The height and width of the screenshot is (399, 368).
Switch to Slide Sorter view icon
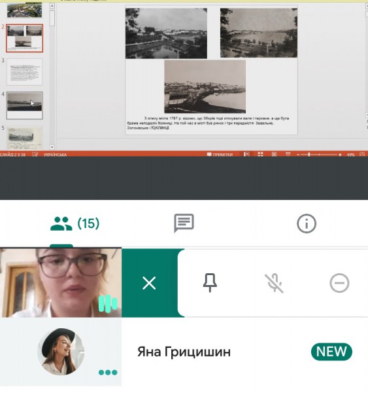pos(260,154)
